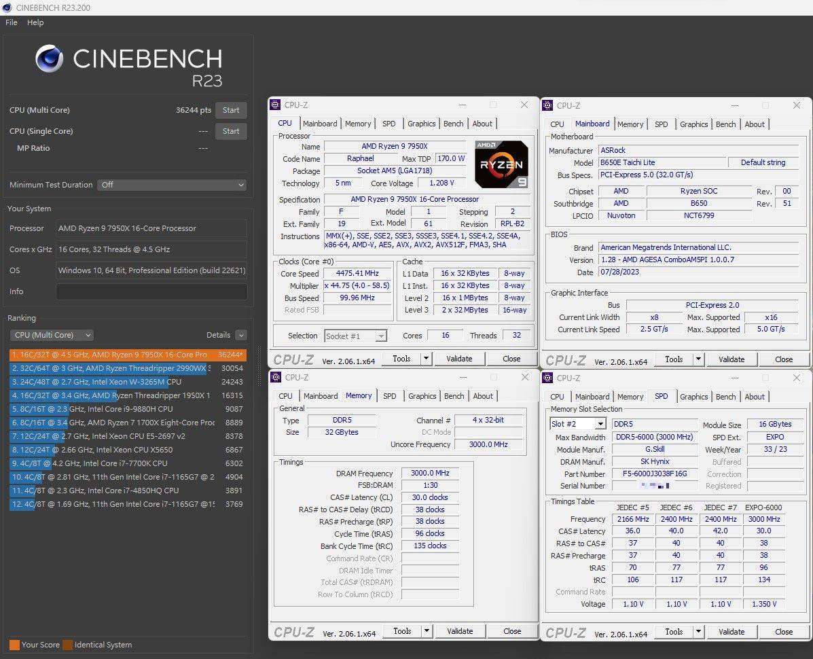
Task: Start the CPU Multi Core benchmark
Action: click(x=231, y=109)
